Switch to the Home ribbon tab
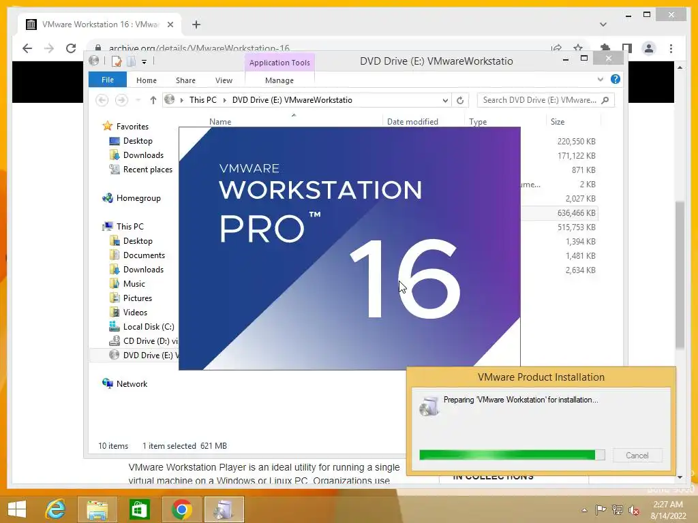The height and width of the screenshot is (523, 698). point(147,80)
